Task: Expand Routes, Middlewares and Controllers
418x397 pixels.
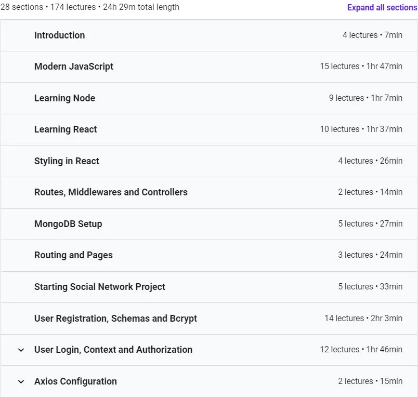Action: pyautogui.click(x=209, y=193)
